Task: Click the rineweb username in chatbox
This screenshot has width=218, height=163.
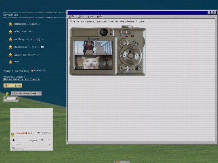Action: pyautogui.click(x=21, y=133)
